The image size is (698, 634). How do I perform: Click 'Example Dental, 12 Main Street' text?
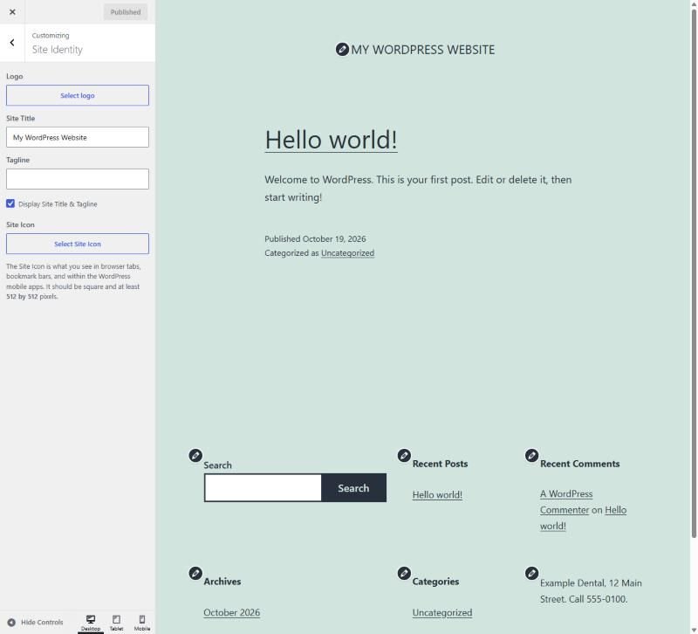591,591
